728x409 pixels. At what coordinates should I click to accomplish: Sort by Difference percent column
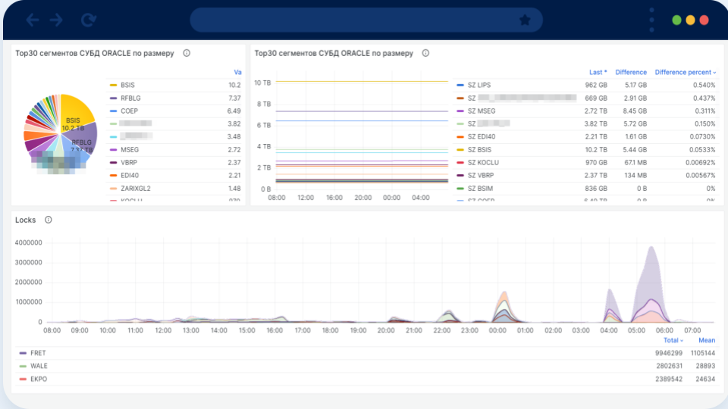tap(685, 72)
